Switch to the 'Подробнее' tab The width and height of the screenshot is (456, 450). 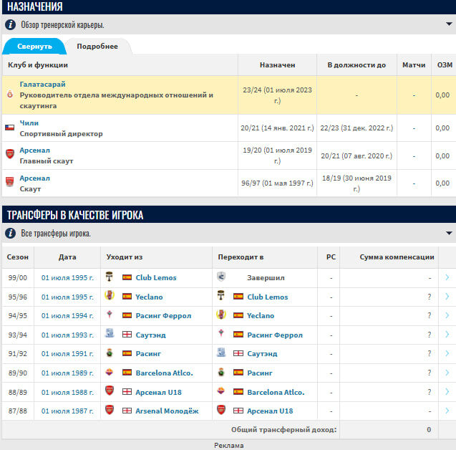(x=97, y=47)
